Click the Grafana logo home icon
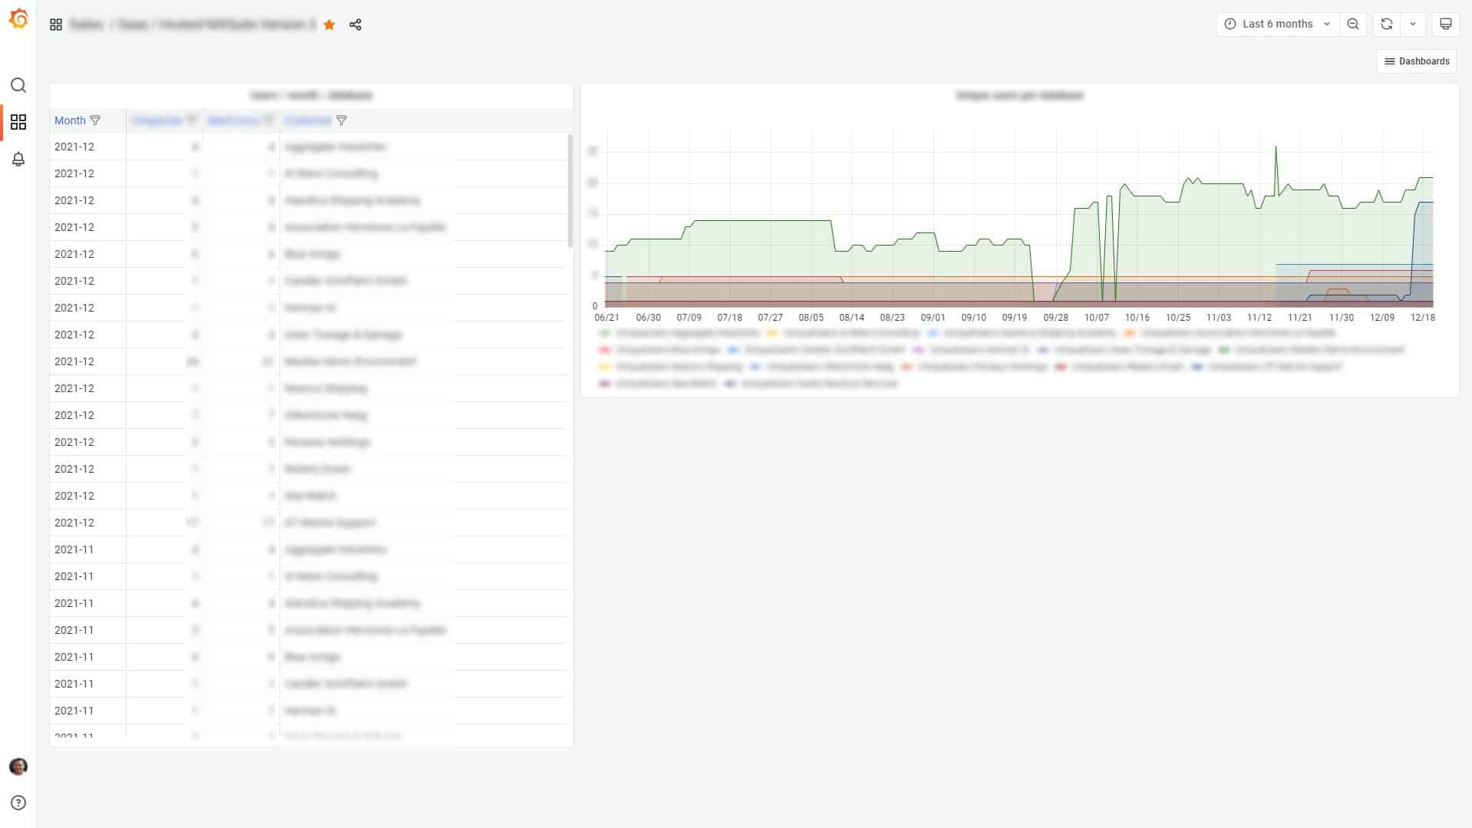This screenshot has width=1472, height=828. click(x=18, y=19)
